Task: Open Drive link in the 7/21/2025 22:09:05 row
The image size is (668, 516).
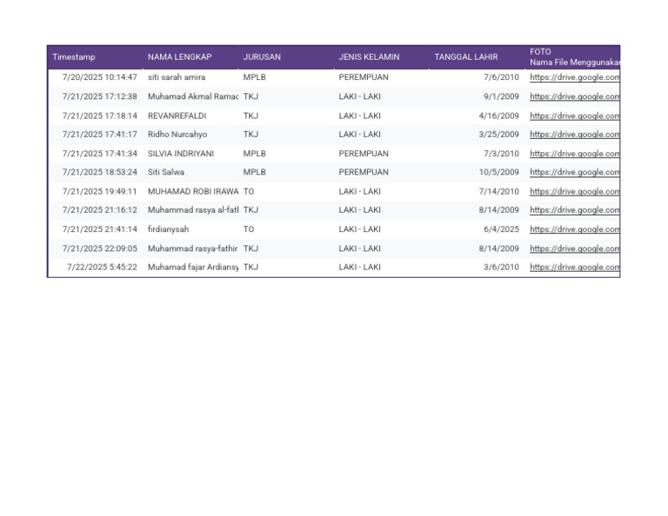Action: point(574,248)
